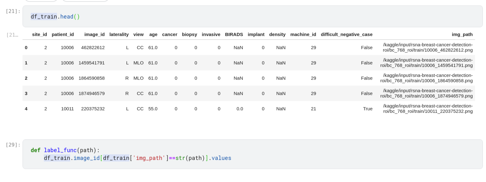Click inside the label_func code cell

tap(252, 154)
